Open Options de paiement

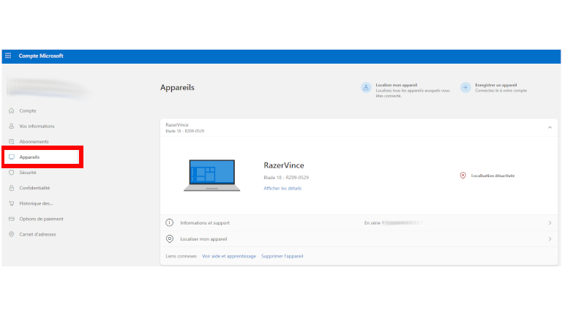(41, 219)
